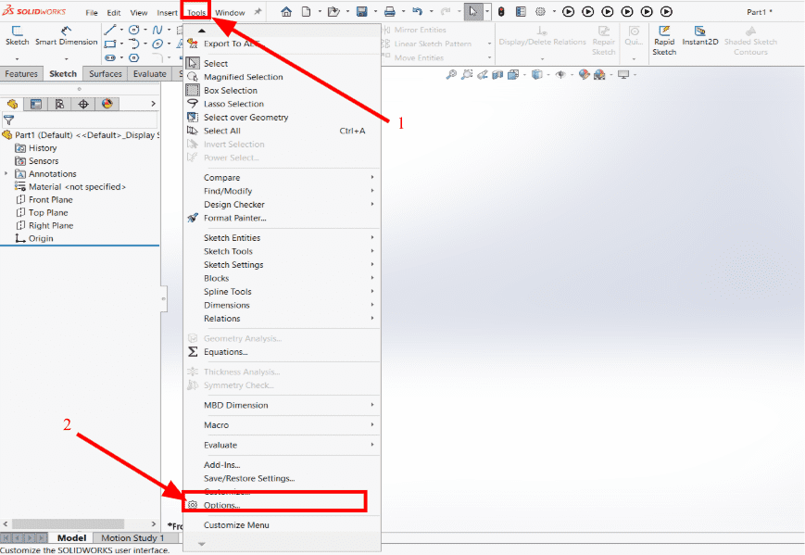Viewport: 805px width, 555px height.
Task: Pin the menu bar with pushpin
Action: (x=258, y=12)
